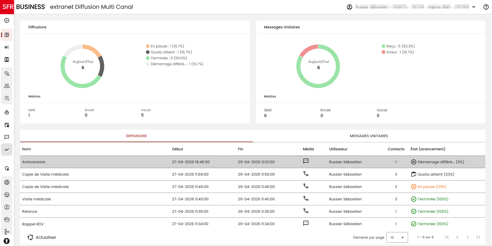
Task: Click the contacts group sidebar icon
Action: (x=7, y=86)
